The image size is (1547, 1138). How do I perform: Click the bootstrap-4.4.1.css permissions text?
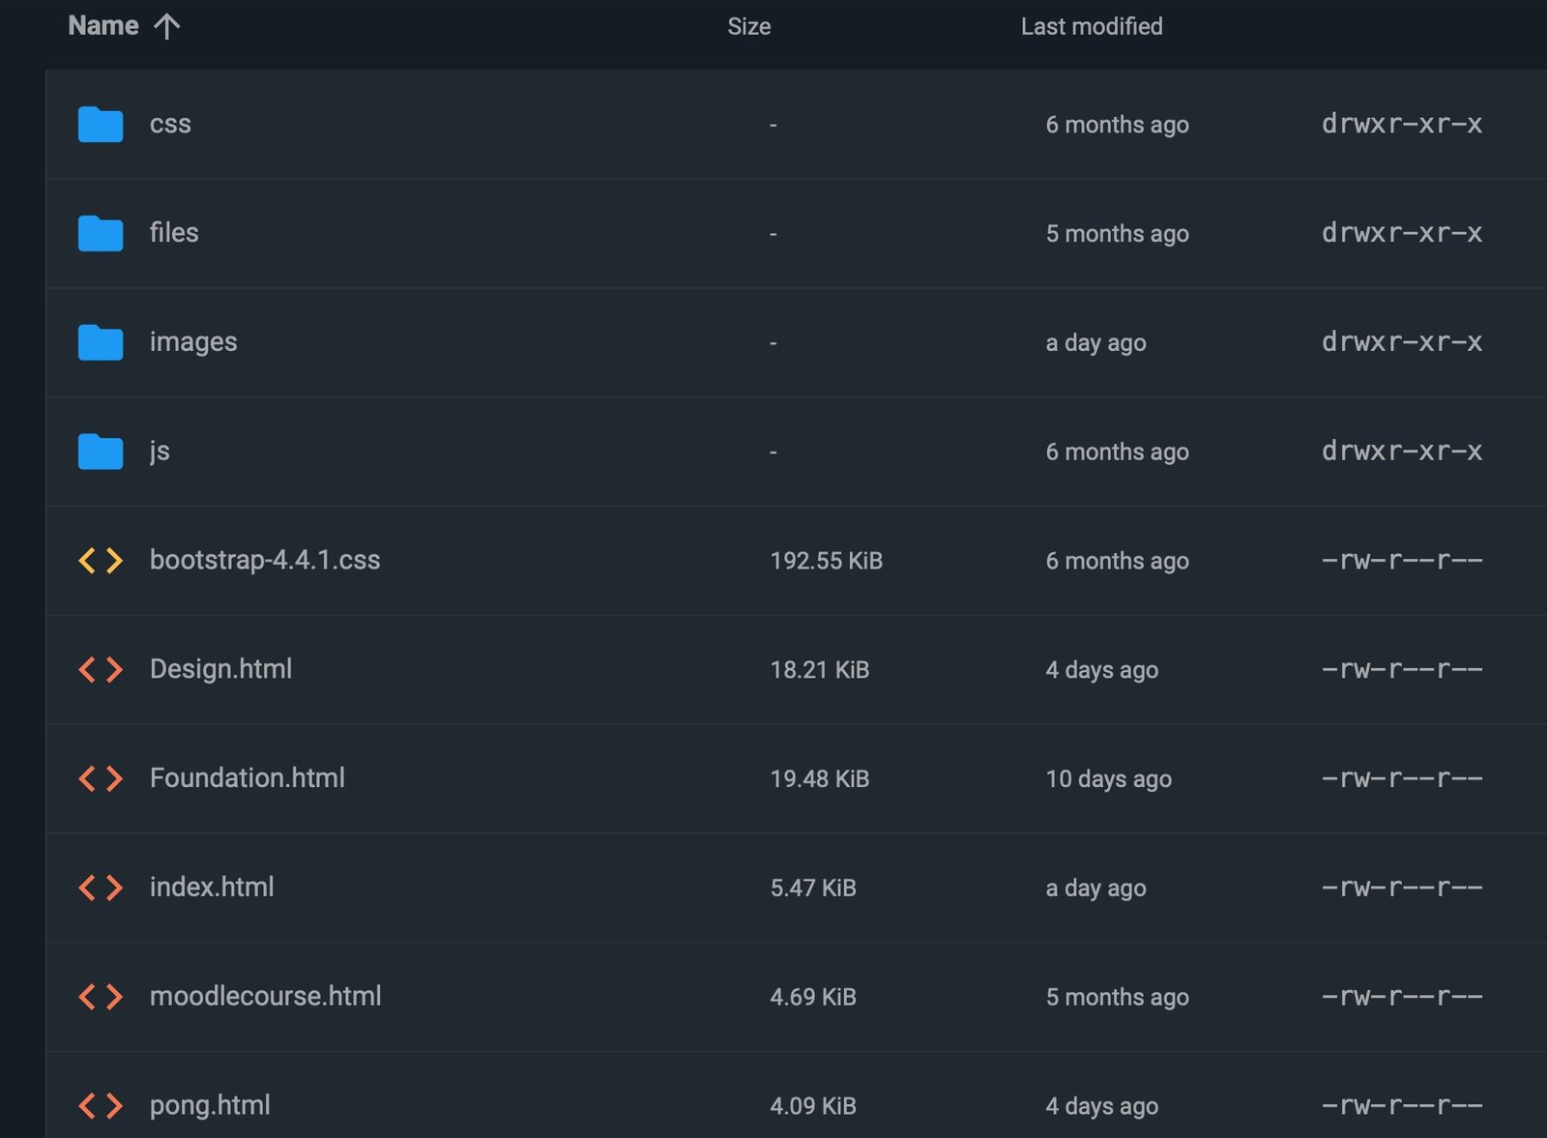(x=1401, y=561)
